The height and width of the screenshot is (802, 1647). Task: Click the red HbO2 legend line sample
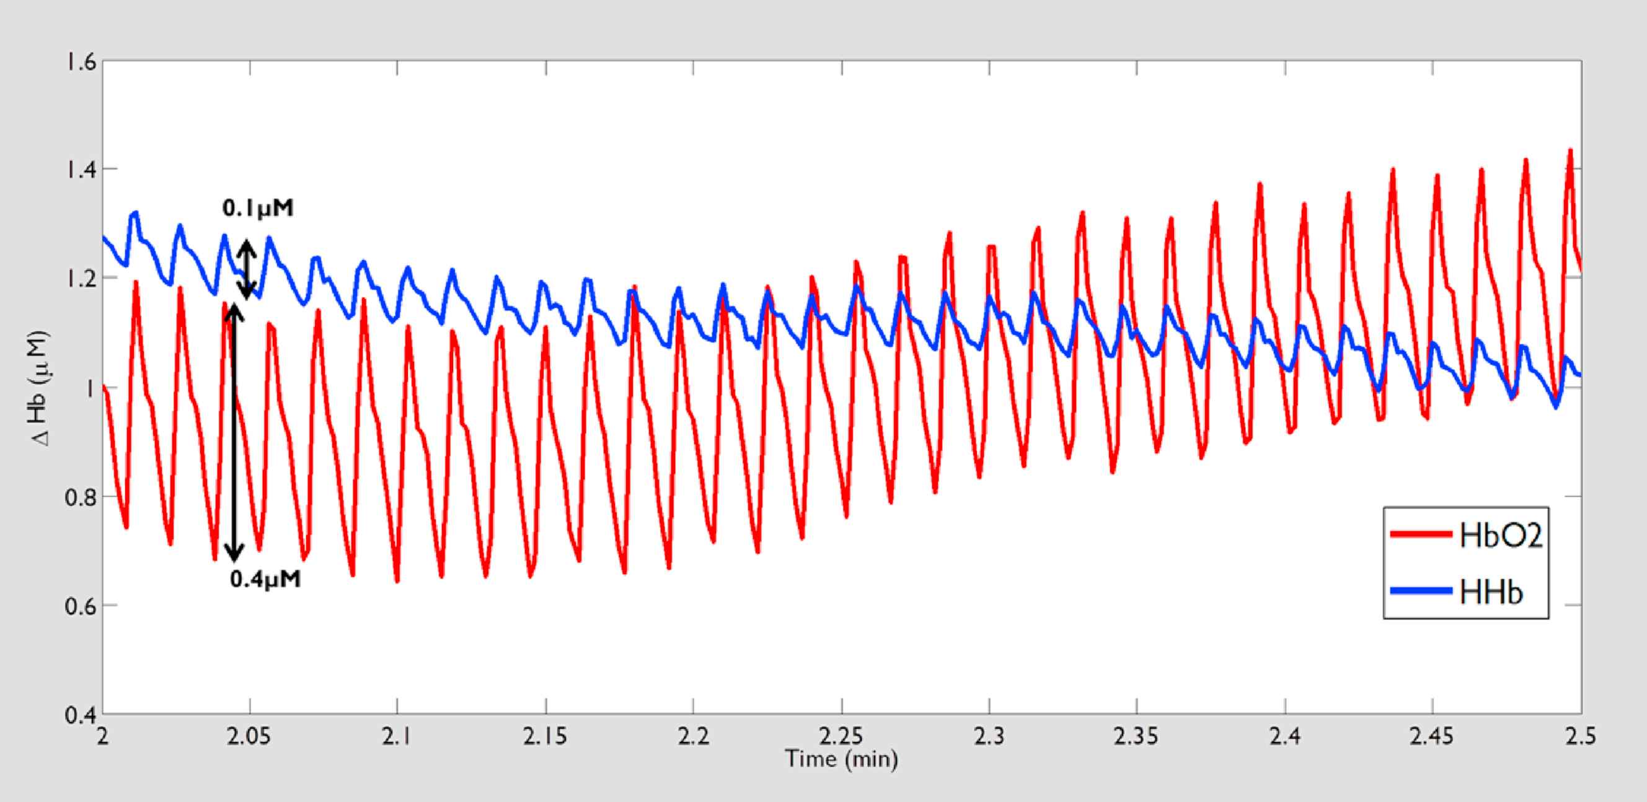coord(1421,534)
